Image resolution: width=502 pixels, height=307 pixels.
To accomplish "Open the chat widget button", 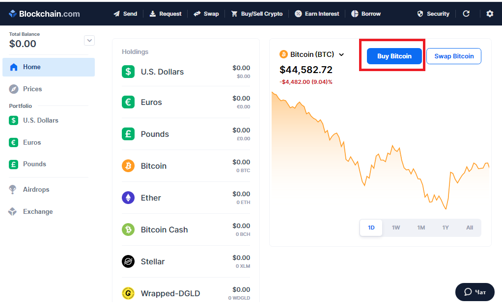I will click(475, 292).
